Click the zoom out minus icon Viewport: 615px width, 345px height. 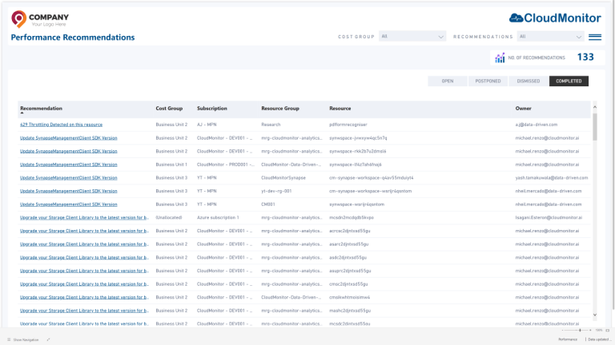point(562,330)
